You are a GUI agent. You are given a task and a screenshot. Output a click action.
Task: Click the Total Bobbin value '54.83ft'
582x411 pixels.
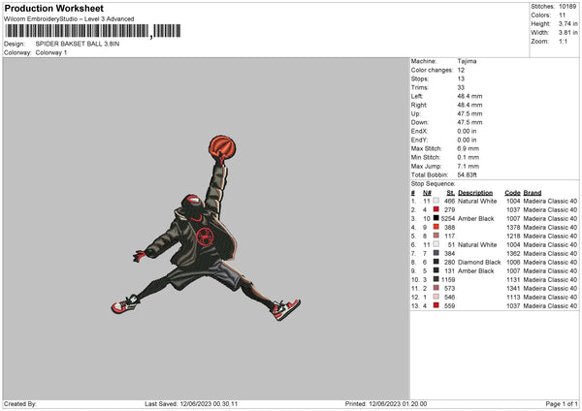(467, 174)
